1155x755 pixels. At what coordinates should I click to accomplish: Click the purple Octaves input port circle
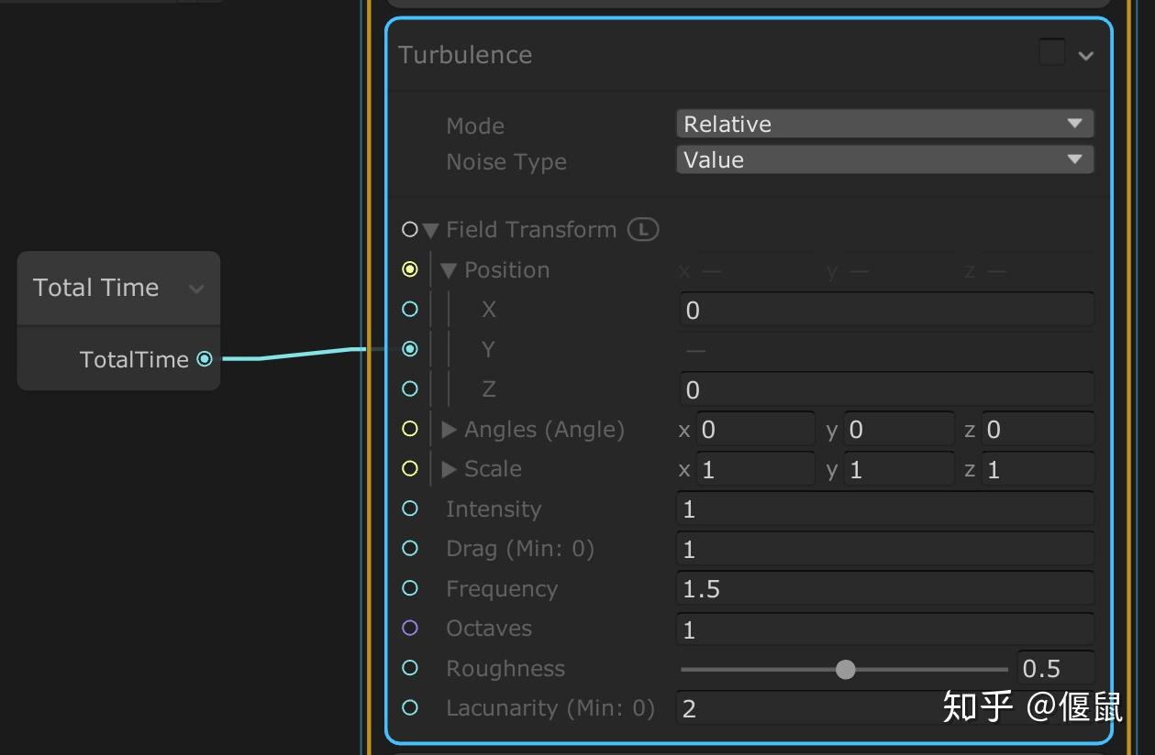(x=410, y=628)
